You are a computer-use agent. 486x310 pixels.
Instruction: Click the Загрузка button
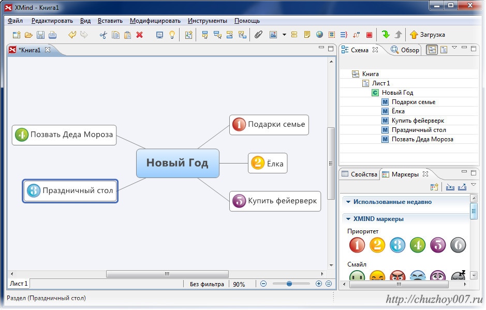point(428,35)
